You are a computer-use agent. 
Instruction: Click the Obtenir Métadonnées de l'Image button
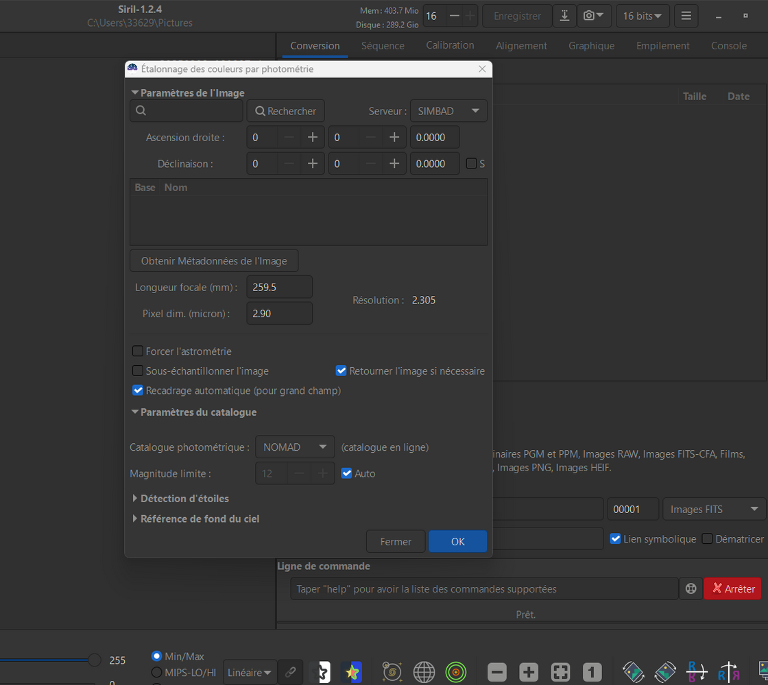[214, 261]
